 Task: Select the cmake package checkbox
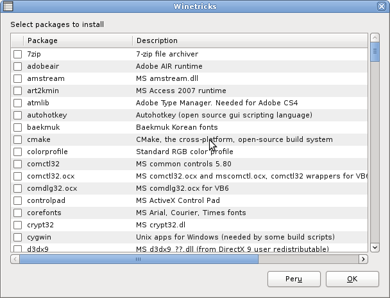coord(18,140)
